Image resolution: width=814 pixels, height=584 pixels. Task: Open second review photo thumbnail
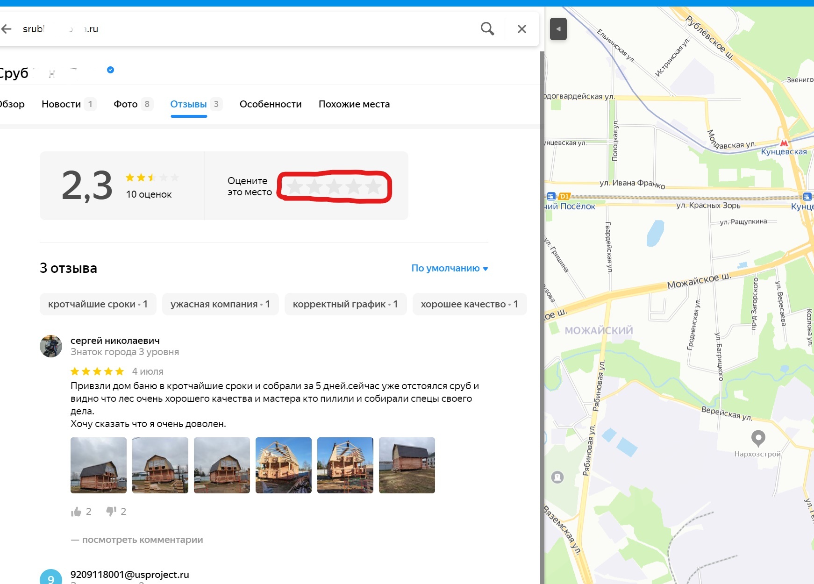click(160, 465)
